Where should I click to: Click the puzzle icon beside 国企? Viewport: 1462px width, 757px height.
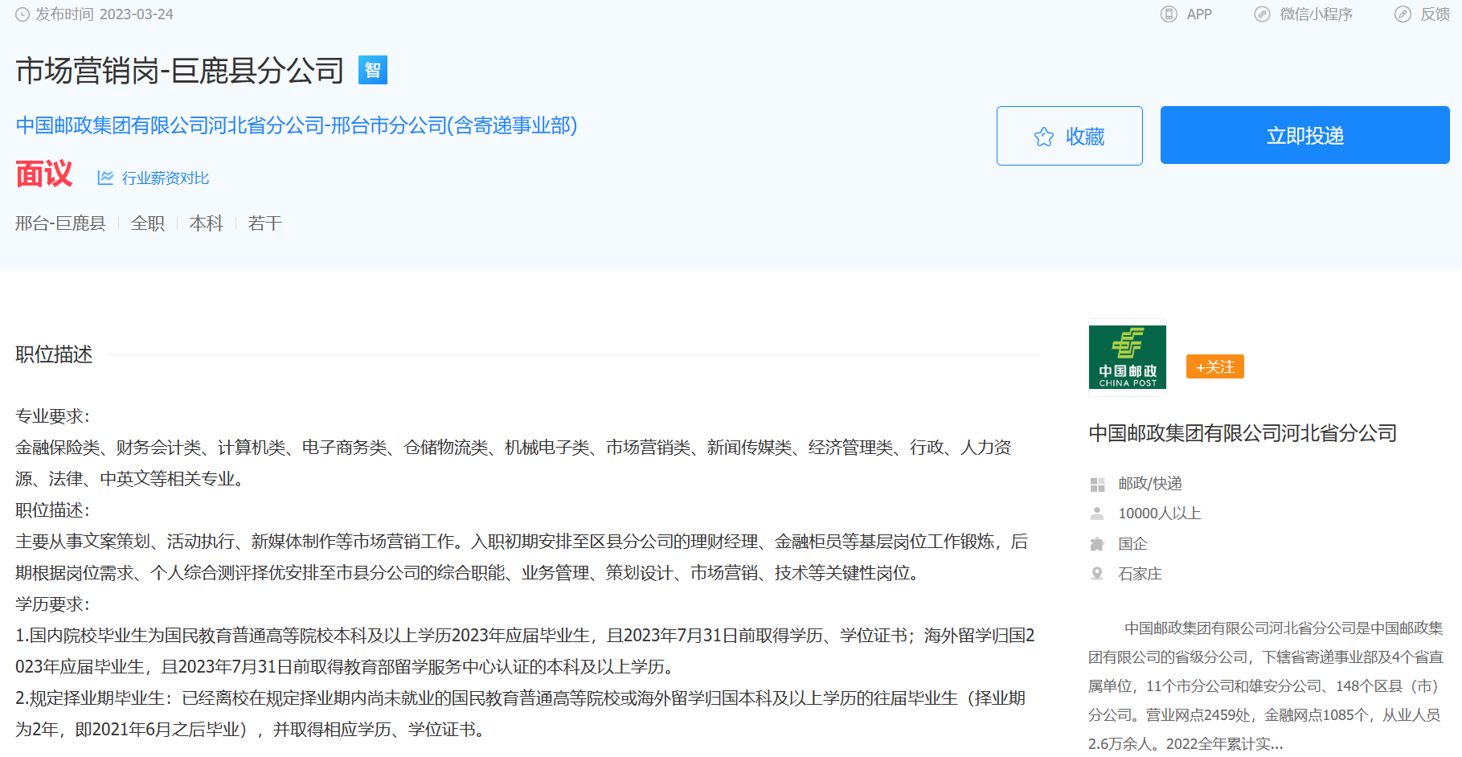click(x=1097, y=544)
